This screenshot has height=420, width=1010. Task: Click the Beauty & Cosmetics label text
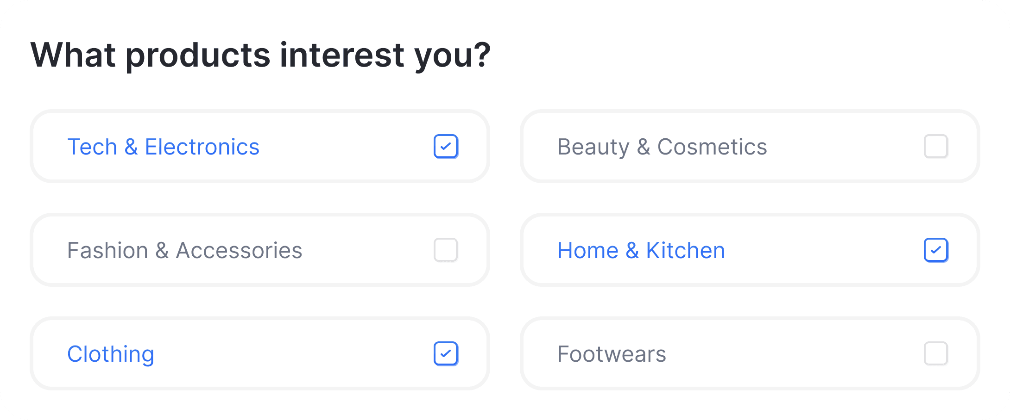point(662,147)
